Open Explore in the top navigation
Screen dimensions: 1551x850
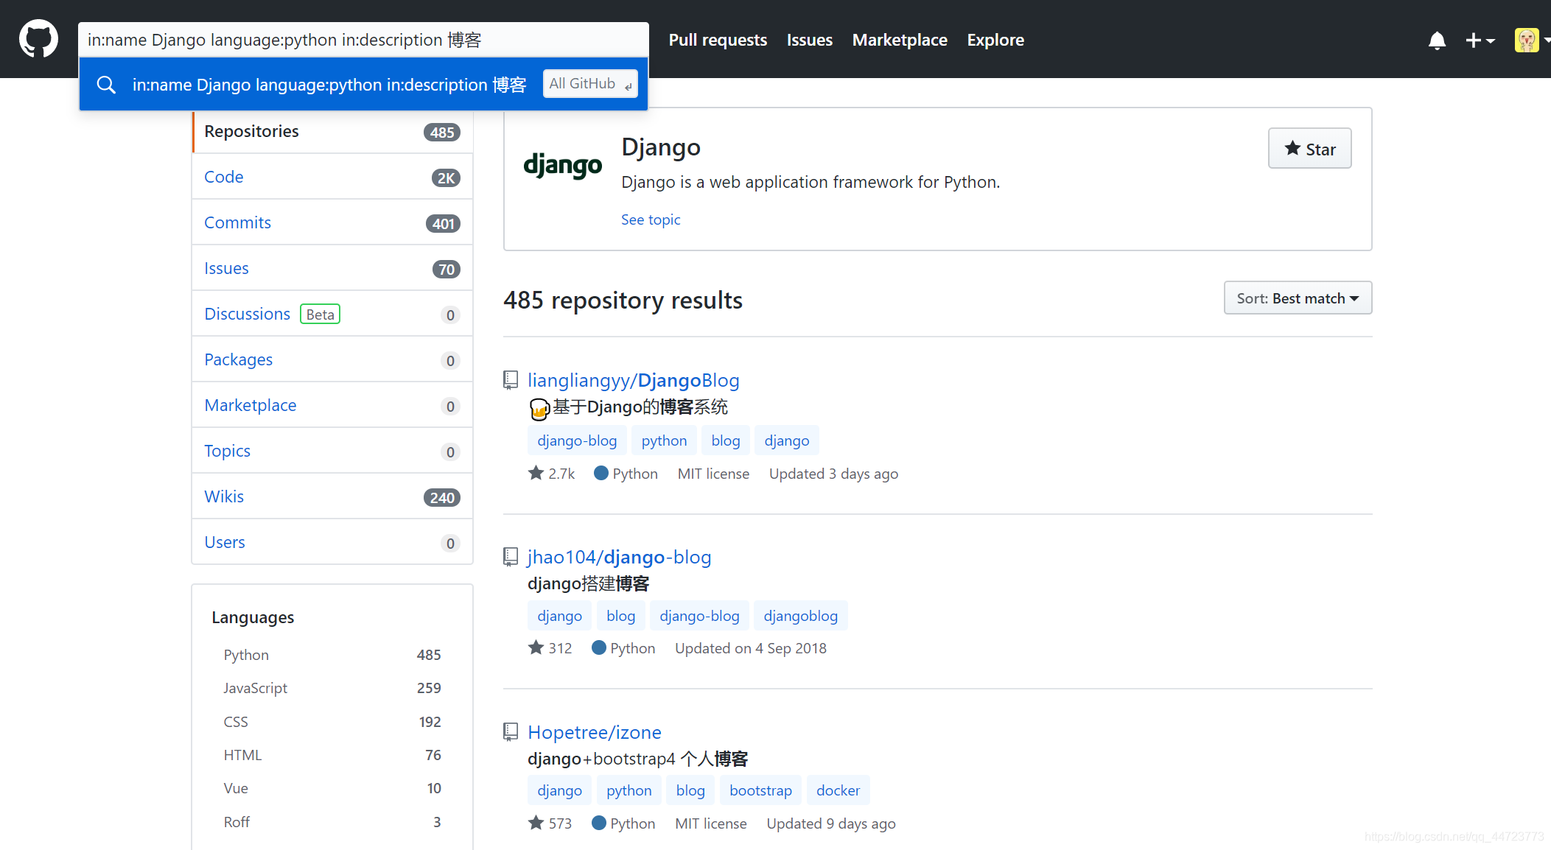(x=995, y=40)
